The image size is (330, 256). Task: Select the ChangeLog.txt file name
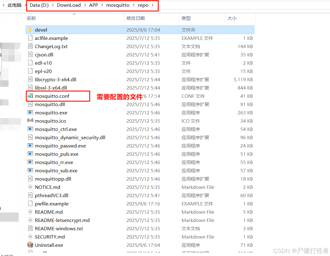tap(51, 46)
